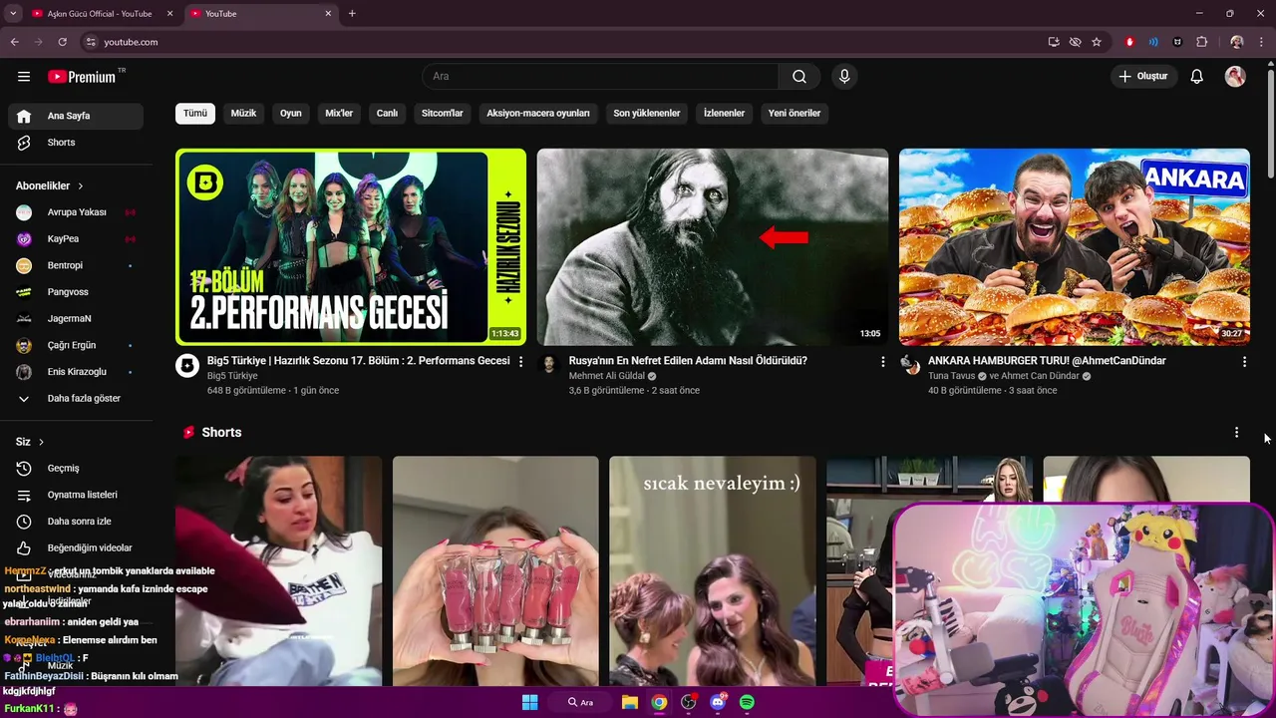Go back with the browser arrow
This screenshot has width=1276, height=718.
[x=15, y=42]
